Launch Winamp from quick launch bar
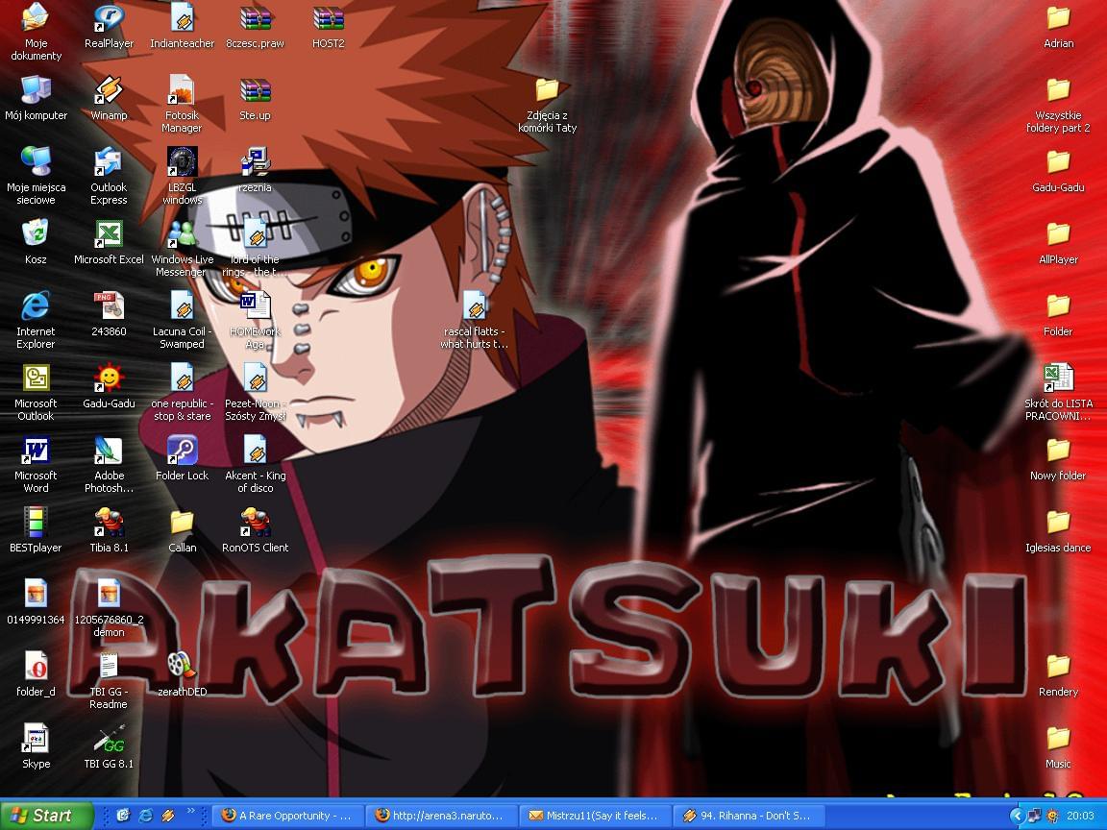The height and width of the screenshot is (830, 1107). [168, 816]
